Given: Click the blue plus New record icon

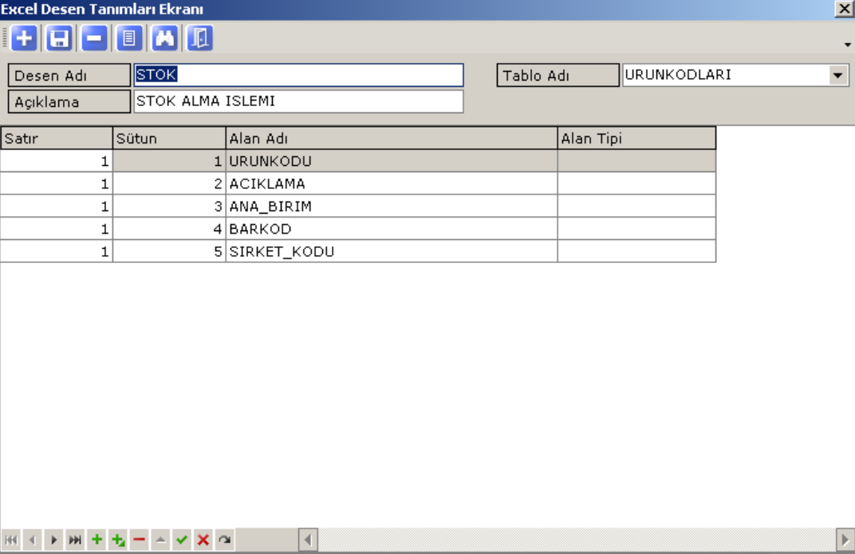Looking at the screenshot, I should 24,39.
